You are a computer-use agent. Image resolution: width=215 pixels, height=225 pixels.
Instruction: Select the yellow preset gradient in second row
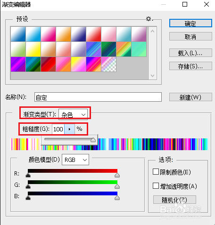[x=33, y=49]
